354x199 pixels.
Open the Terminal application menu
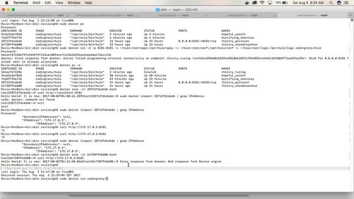click(20, 3)
